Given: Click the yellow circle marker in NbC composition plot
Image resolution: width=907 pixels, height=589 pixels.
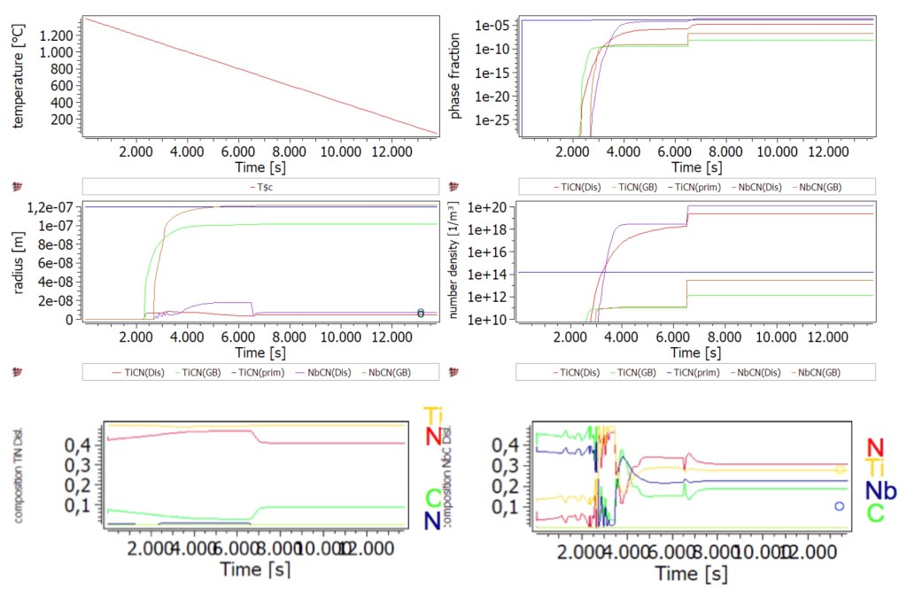Looking at the screenshot, I should pyautogui.click(x=841, y=469).
